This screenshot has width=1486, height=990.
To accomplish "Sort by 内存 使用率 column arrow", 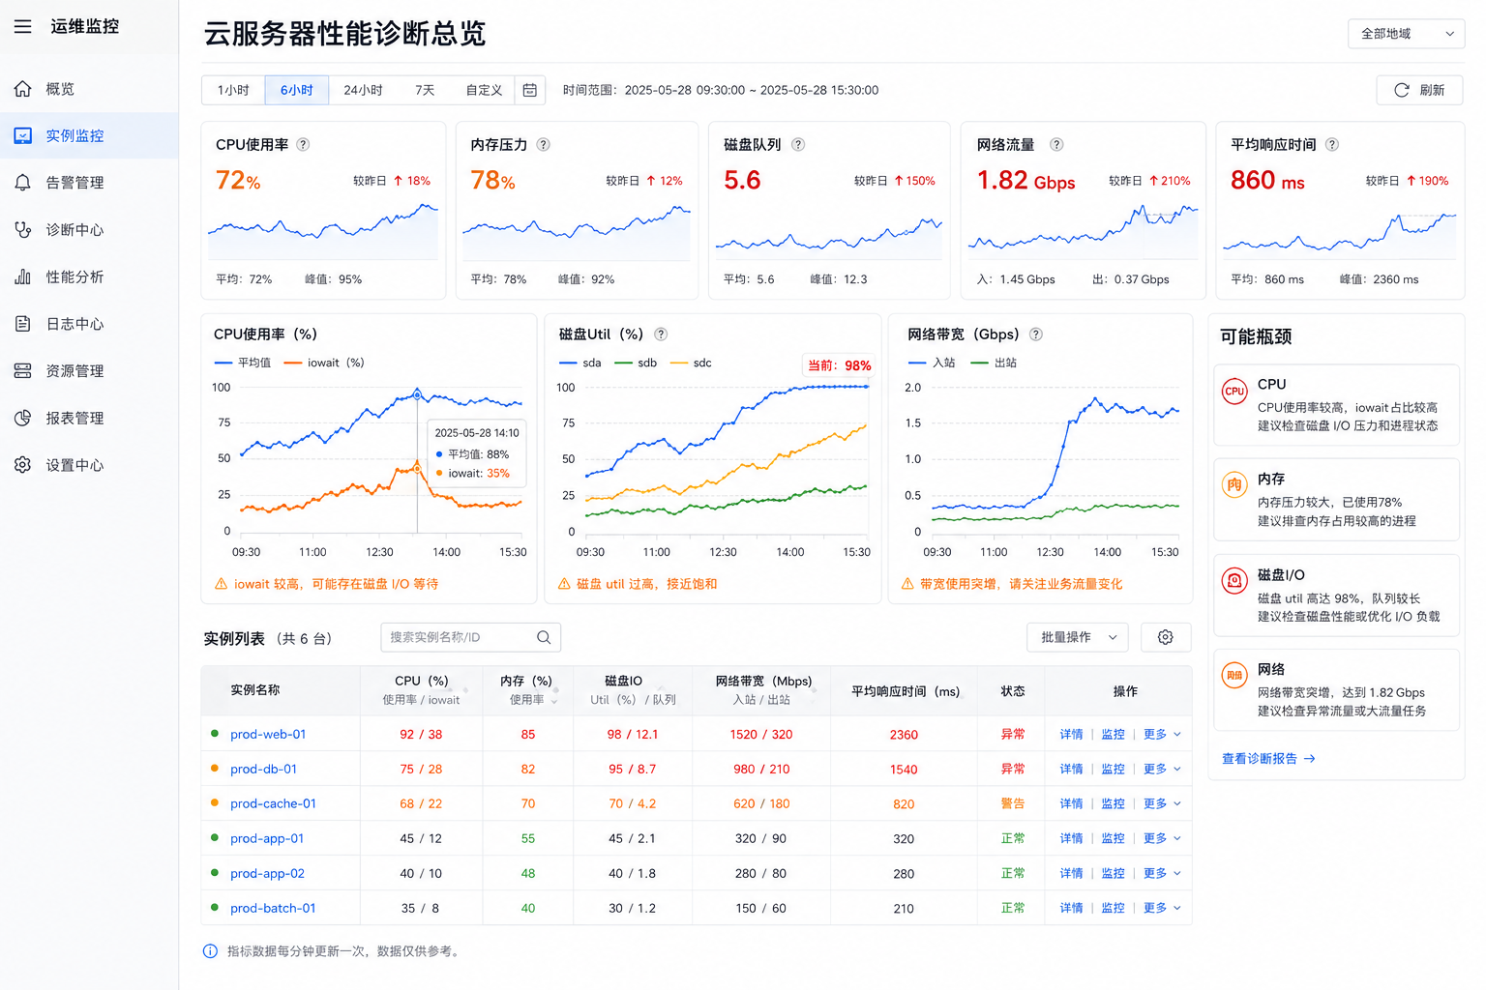I will [x=554, y=700].
